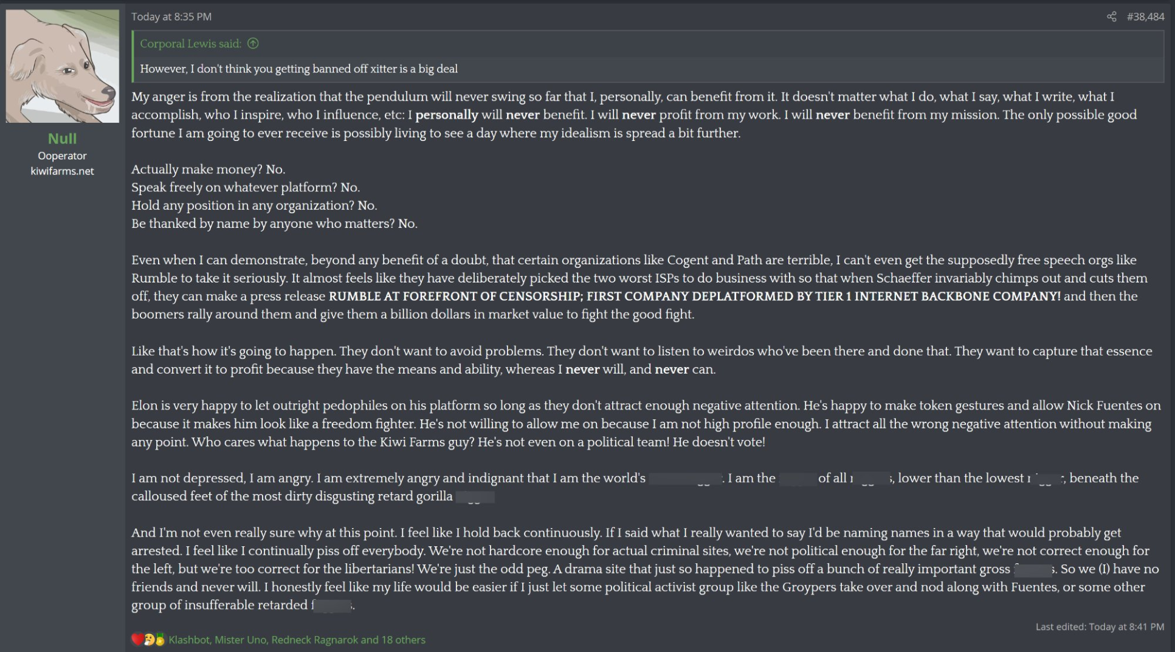The image size is (1175, 652).
Task: Click the kiwifarms.net text under Null
Action: [62, 171]
